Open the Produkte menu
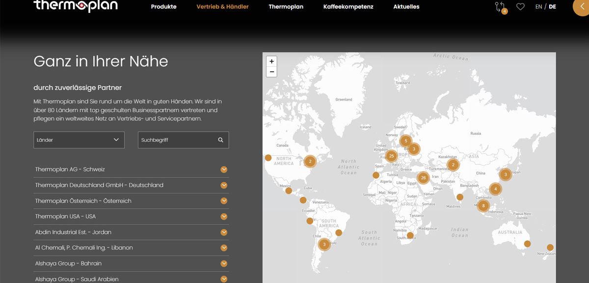Screen dimensions: 589x283 (163, 7)
